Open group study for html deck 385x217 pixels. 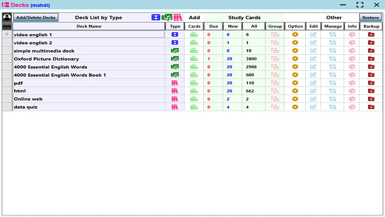[275, 91]
